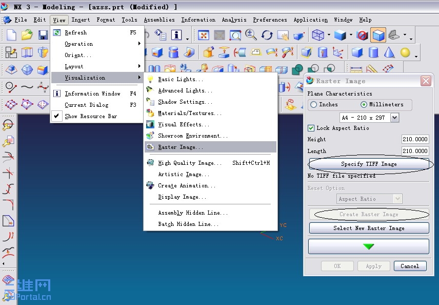Click the Zoom window magnifier icon
Image resolution: width=439 pixels, height=305 pixels.
pos(235,35)
